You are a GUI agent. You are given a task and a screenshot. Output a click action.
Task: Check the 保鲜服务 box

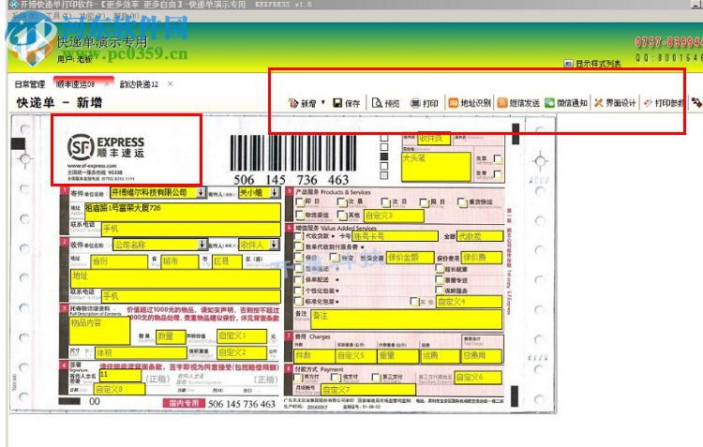(440, 291)
